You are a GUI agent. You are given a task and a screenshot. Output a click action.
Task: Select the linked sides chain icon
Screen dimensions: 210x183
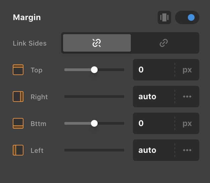click(x=164, y=43)
